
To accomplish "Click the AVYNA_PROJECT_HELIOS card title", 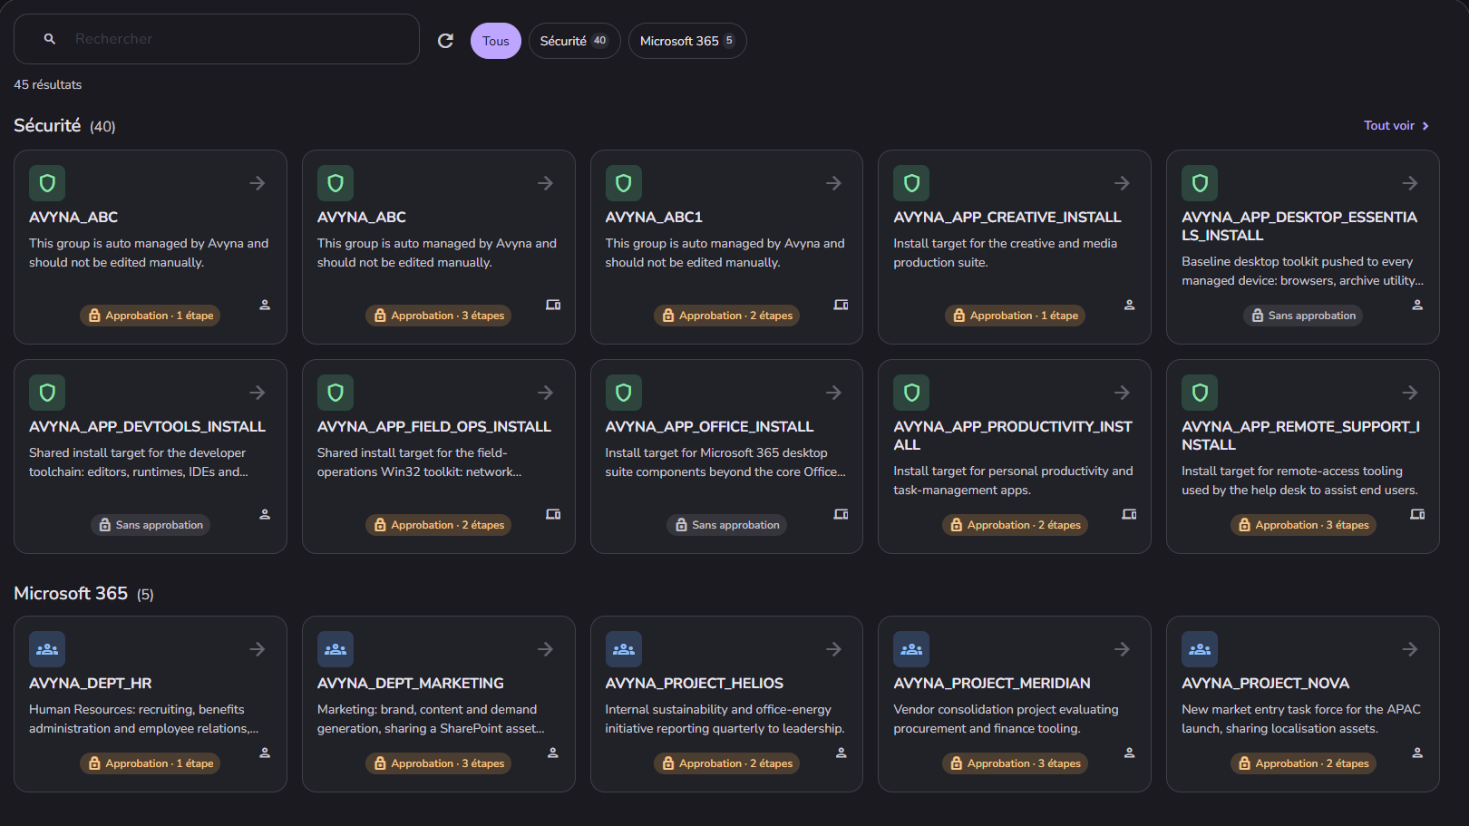I will pos(694,684).
